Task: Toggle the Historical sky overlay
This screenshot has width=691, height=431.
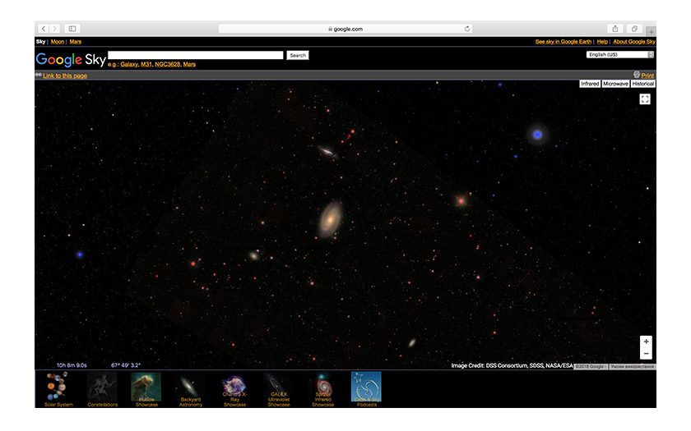Action: point(643,84)
